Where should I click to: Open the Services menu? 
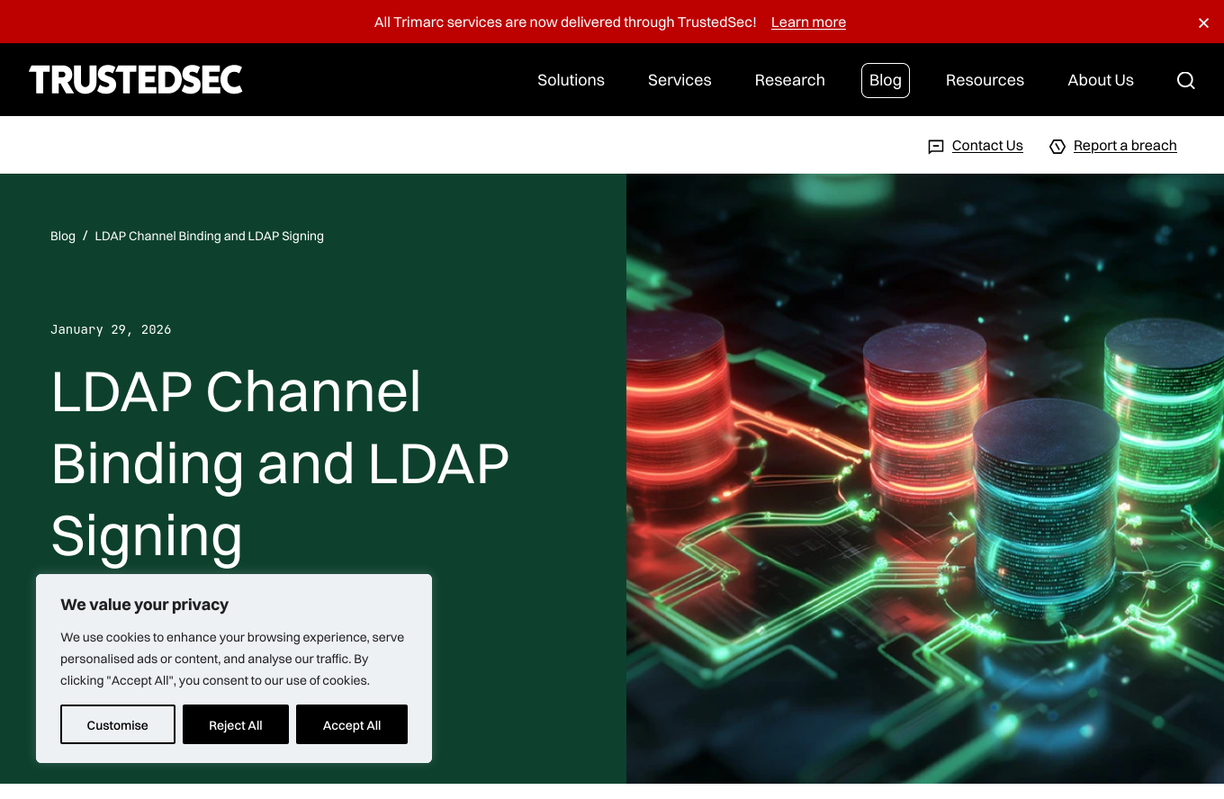pos(679,80)
